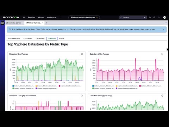This screenshot has width=169, height=127.
Task: Add a new tab with plus button
Action: pyautogui.click(x=46, y=23)
